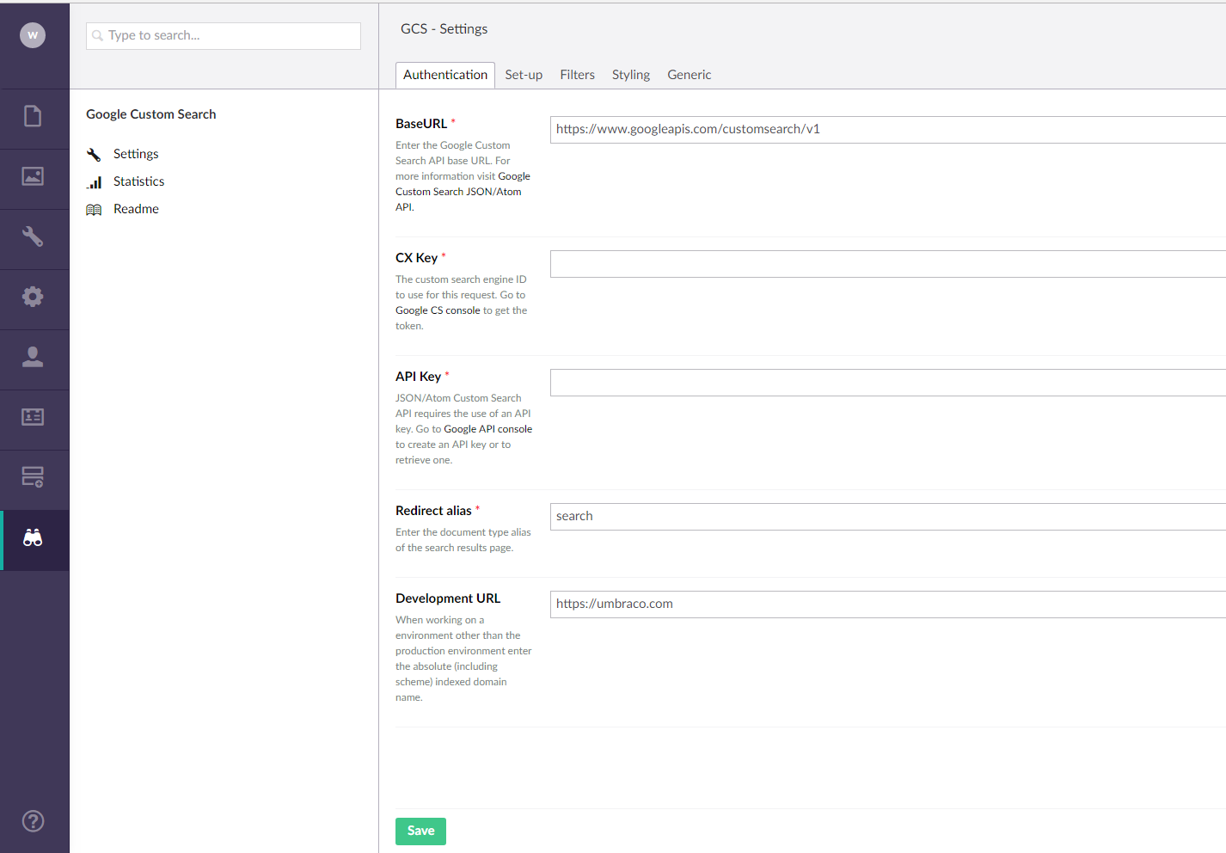Focus the Type to search field
This screenshot has height=853, width=1226.
pyautogui.click(x=224, y=36)
